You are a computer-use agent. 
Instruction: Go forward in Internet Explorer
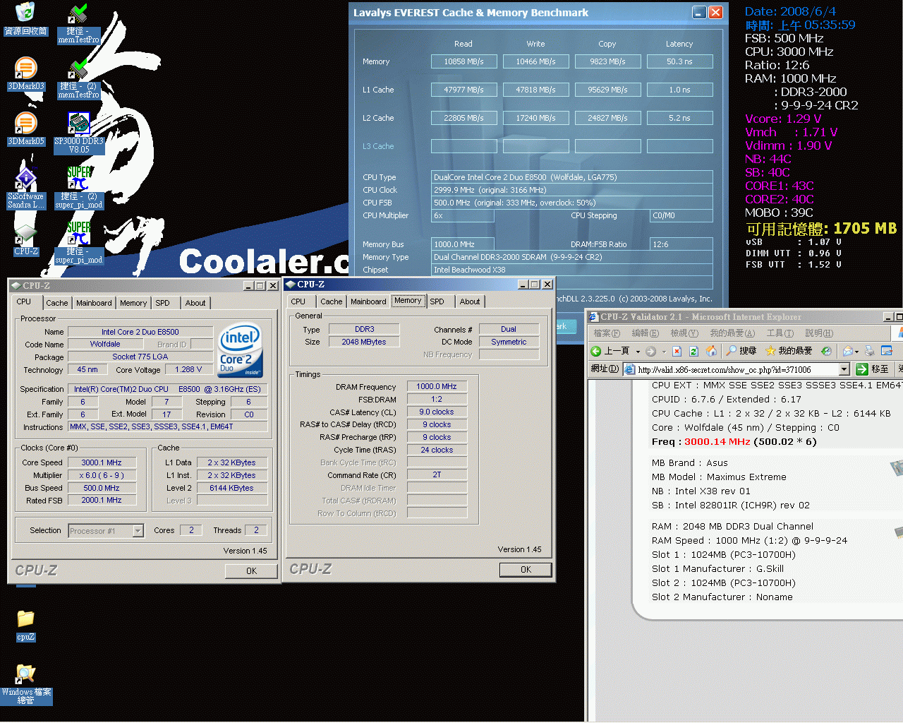pyautogui.click(x=651, y=351)
